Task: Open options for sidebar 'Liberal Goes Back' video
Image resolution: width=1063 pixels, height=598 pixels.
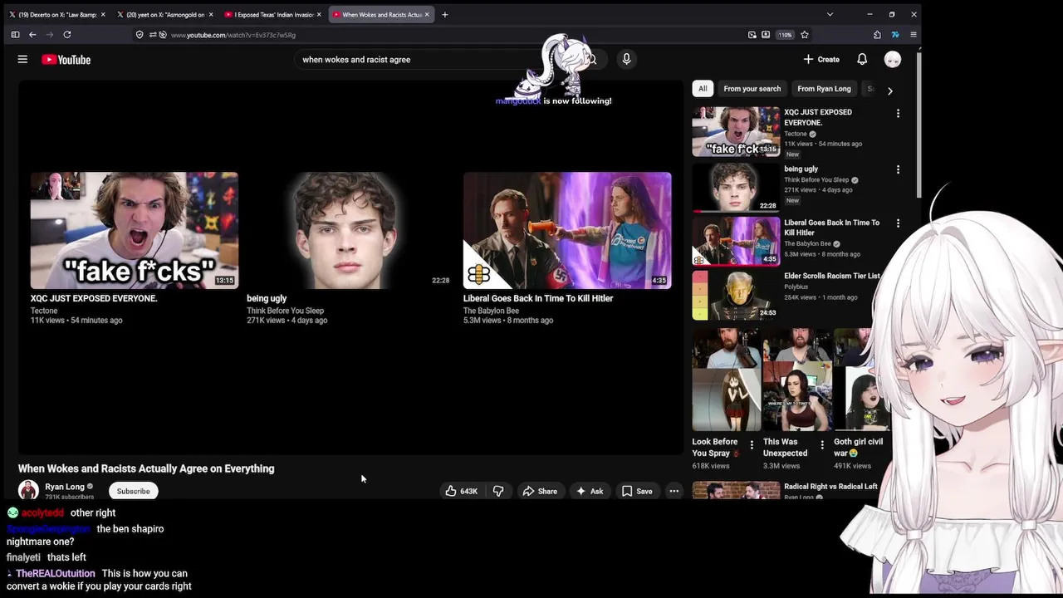Action: (x=898, y=223)
